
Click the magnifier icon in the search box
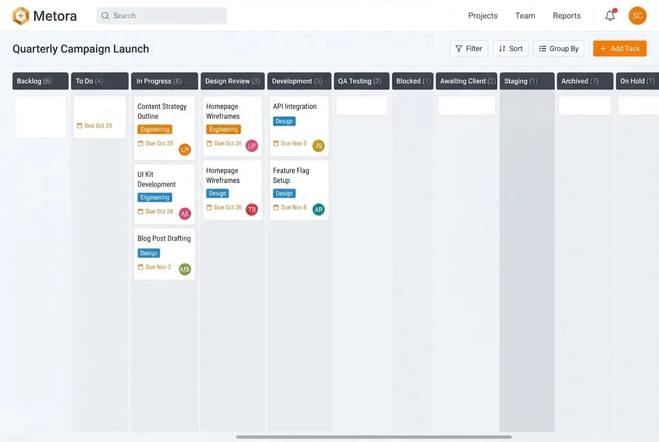click(105, 16)
